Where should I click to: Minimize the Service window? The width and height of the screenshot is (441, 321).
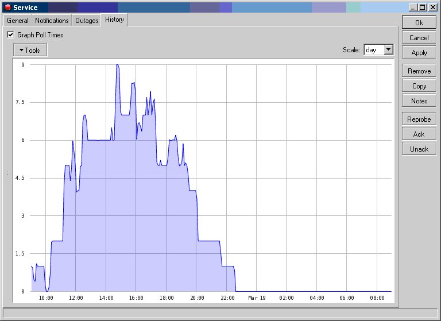tap(413, 7)
